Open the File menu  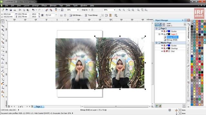[x=6, y=6]
